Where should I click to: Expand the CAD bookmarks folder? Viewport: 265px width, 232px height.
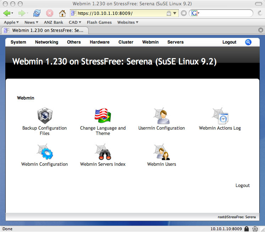click(75, 22)
